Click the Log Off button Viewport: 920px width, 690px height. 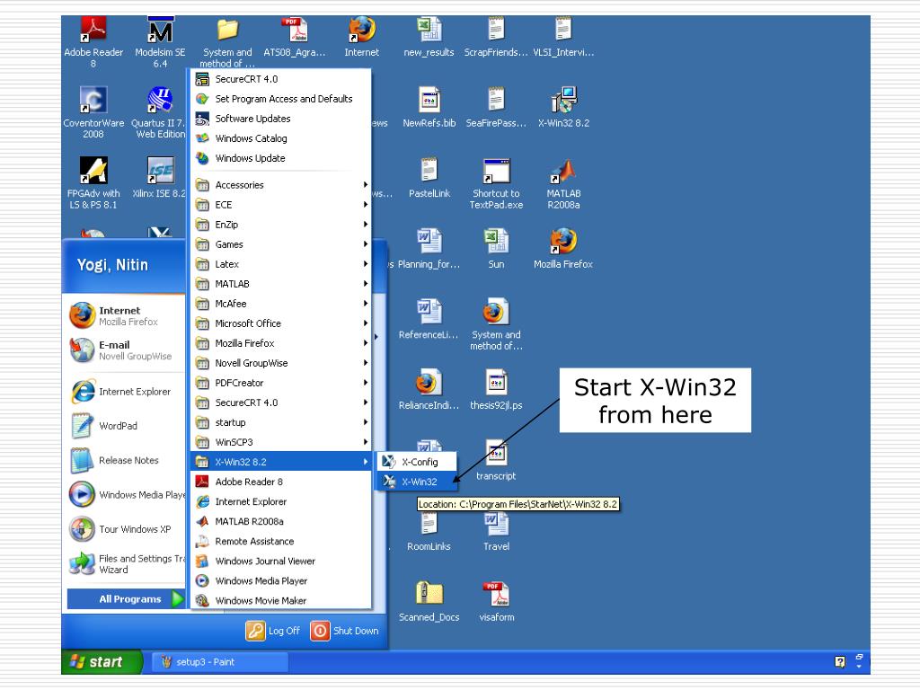pos(273,631)
